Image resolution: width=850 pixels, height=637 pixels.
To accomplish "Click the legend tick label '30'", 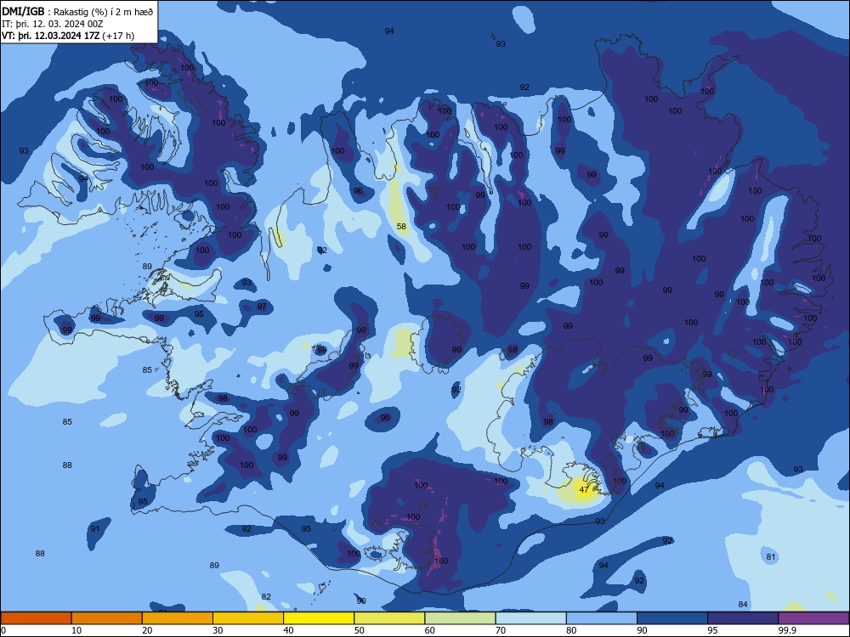I will tap(218, 630).
